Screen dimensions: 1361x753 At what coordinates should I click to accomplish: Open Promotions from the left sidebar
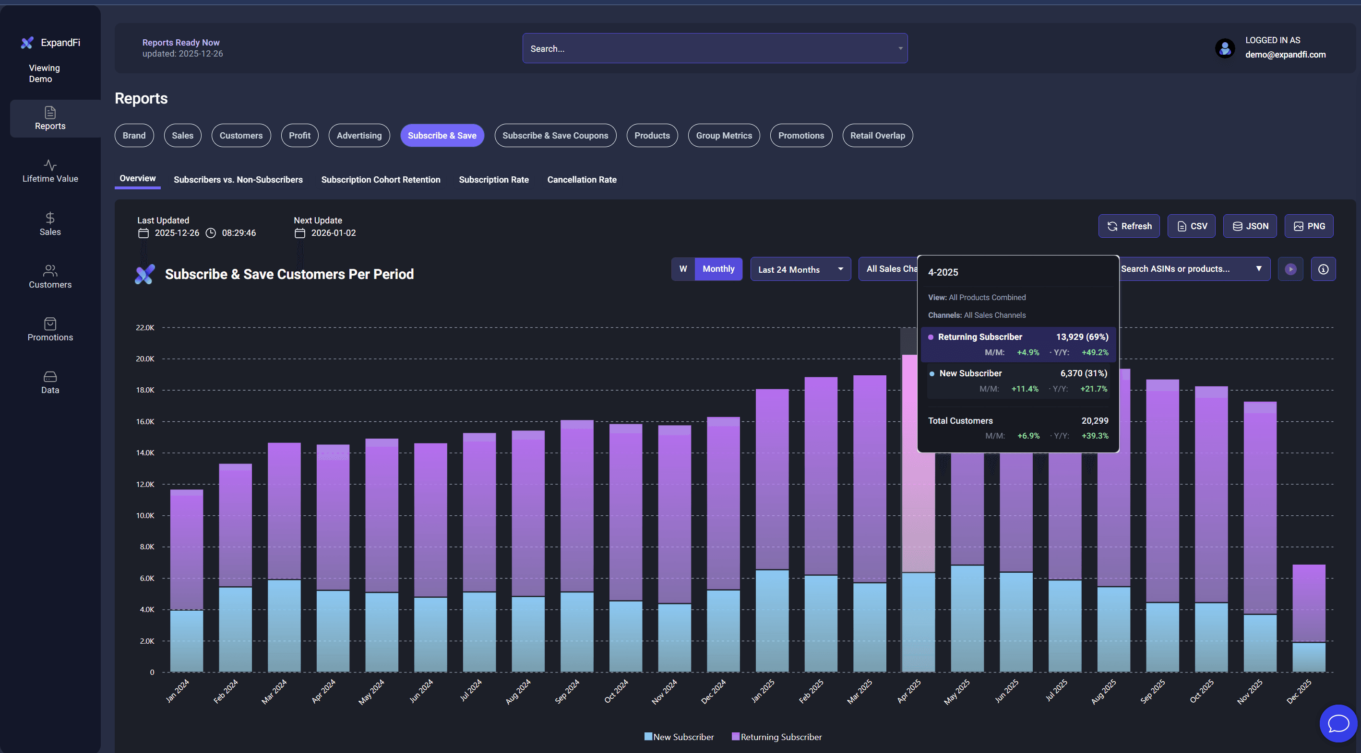point(50,329)
